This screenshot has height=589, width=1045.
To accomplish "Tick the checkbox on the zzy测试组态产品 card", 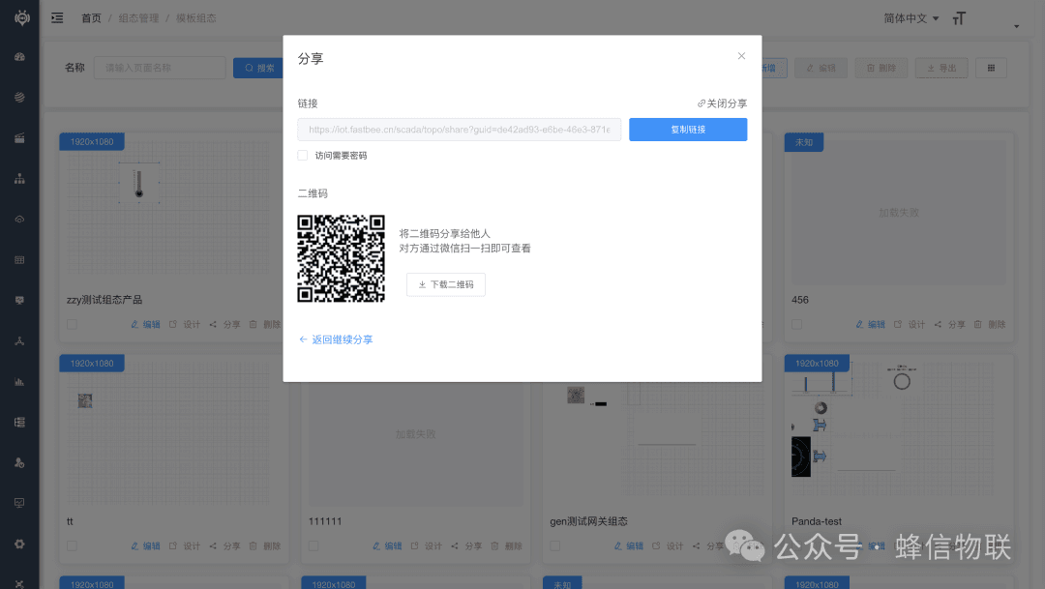I will (x=72, y=325).
